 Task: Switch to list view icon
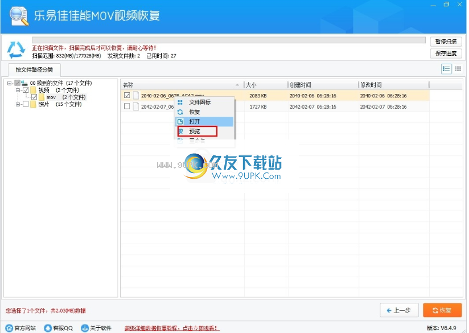click(446, 69)
